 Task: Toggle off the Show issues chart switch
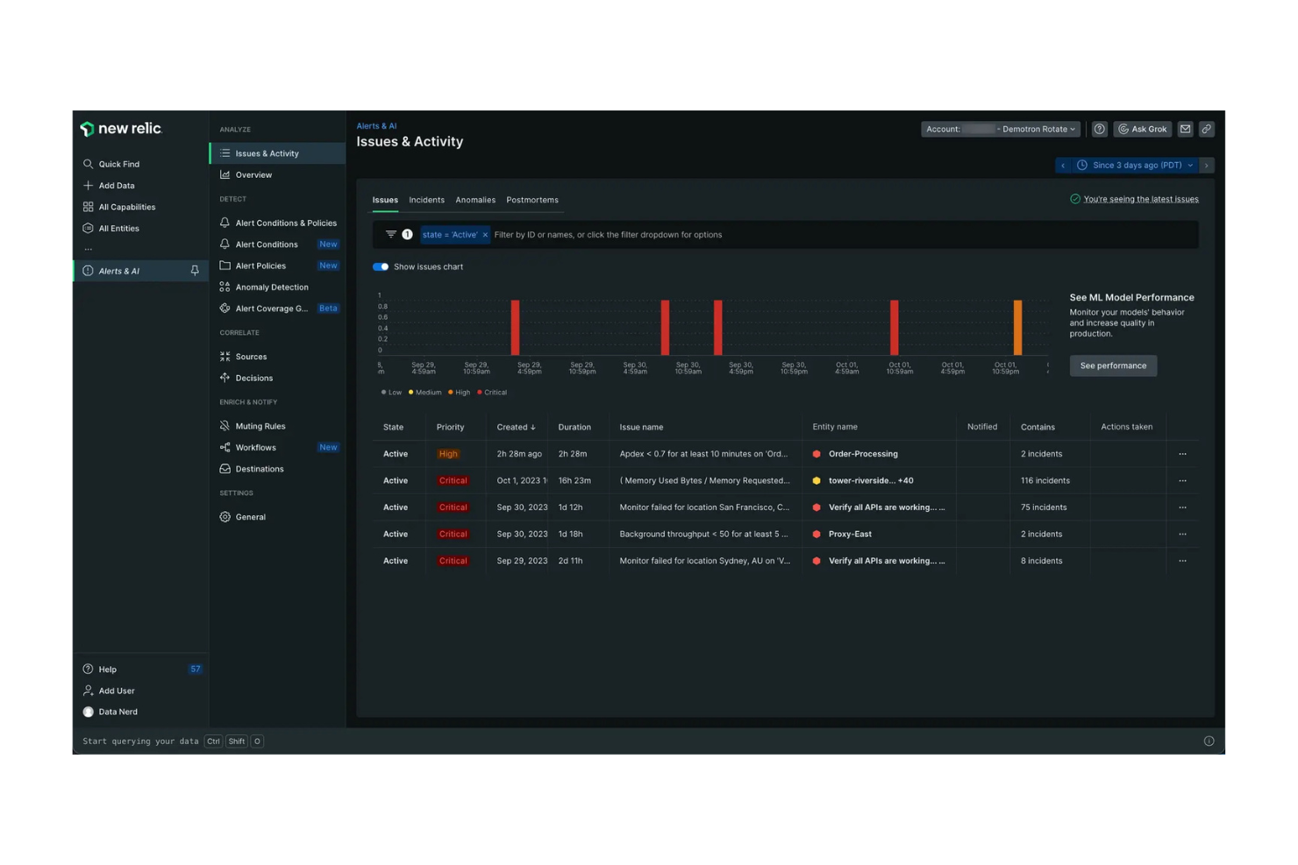point(381,266)
